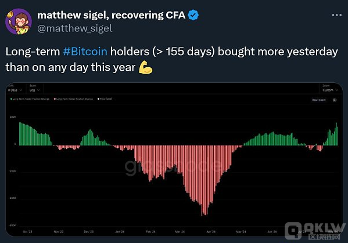Click the camera screenshot icon beside Reset zoom
The height and width of the screenshot is (243, 348).
pos(335,100)
